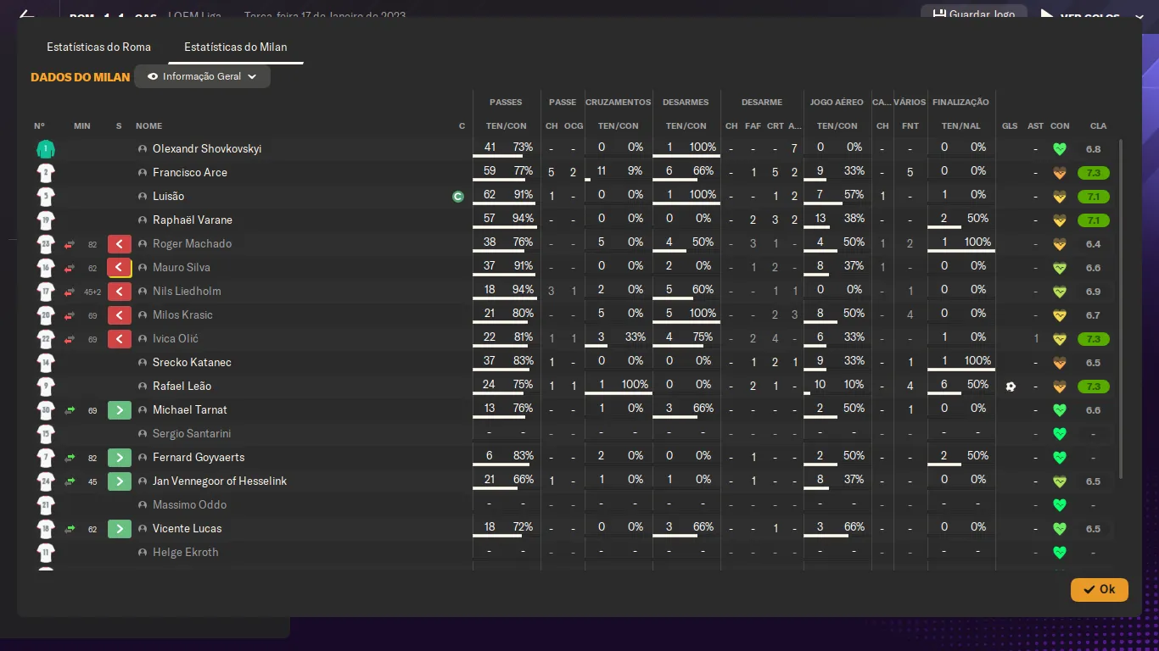Click the back arrow at top left
Screen dimensions: 1159x651
pyautogui.click(x=26, y=15)
